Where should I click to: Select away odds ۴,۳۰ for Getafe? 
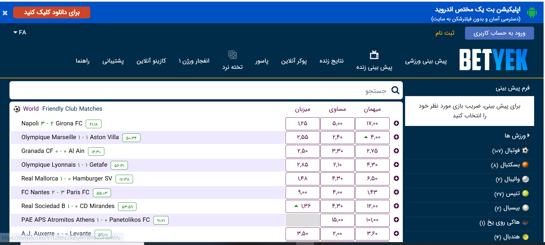pos(372,165)
